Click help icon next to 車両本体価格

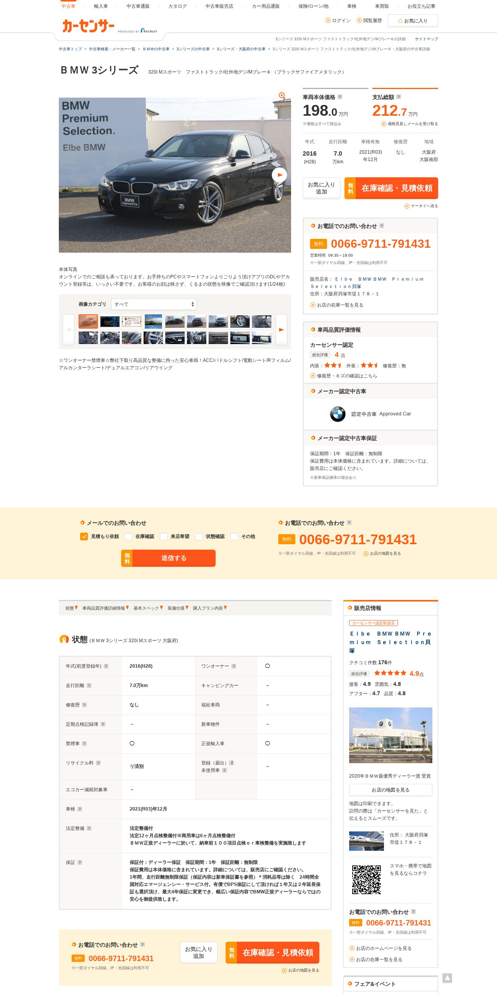coord(340,97)
